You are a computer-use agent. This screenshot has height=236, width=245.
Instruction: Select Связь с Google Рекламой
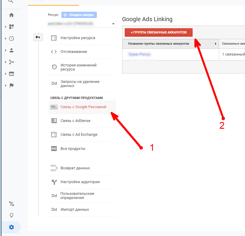(x=82, y=107)
